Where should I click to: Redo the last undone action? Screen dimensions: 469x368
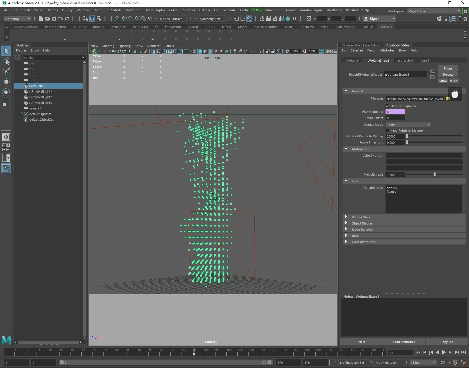[67, 19]
